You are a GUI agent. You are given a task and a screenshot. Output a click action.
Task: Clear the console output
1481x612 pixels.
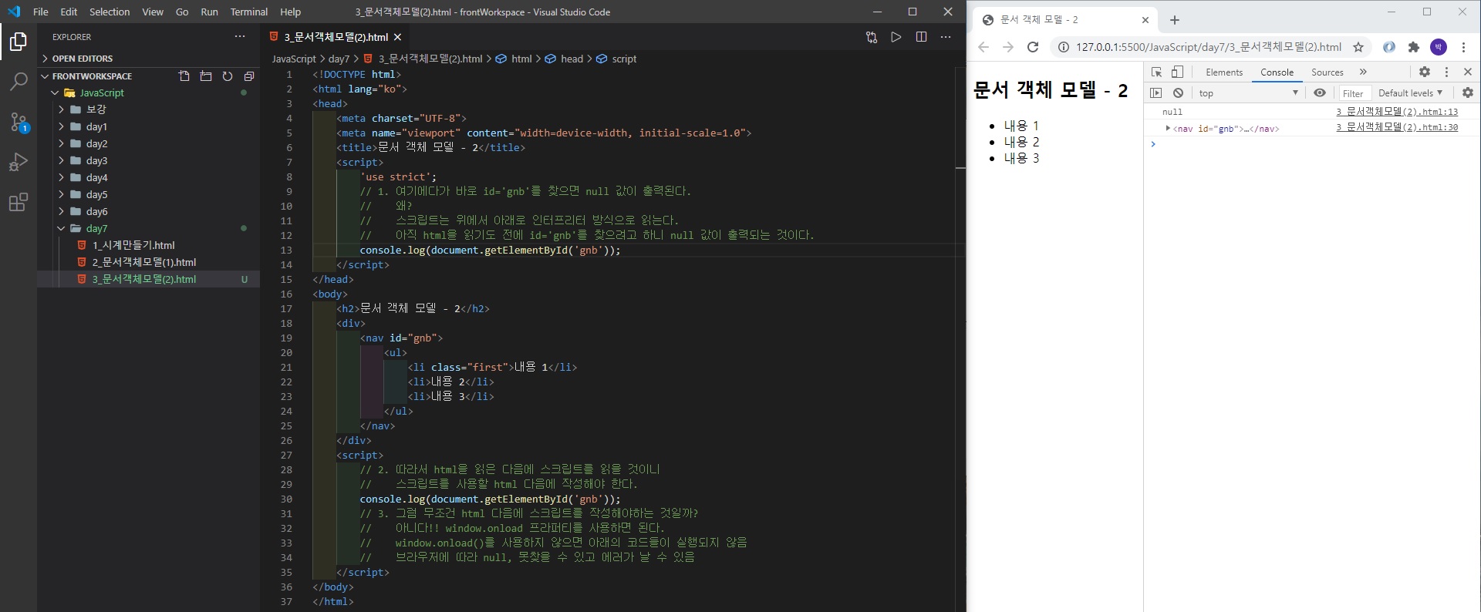pyautogui.click(x=1178, y=92)
